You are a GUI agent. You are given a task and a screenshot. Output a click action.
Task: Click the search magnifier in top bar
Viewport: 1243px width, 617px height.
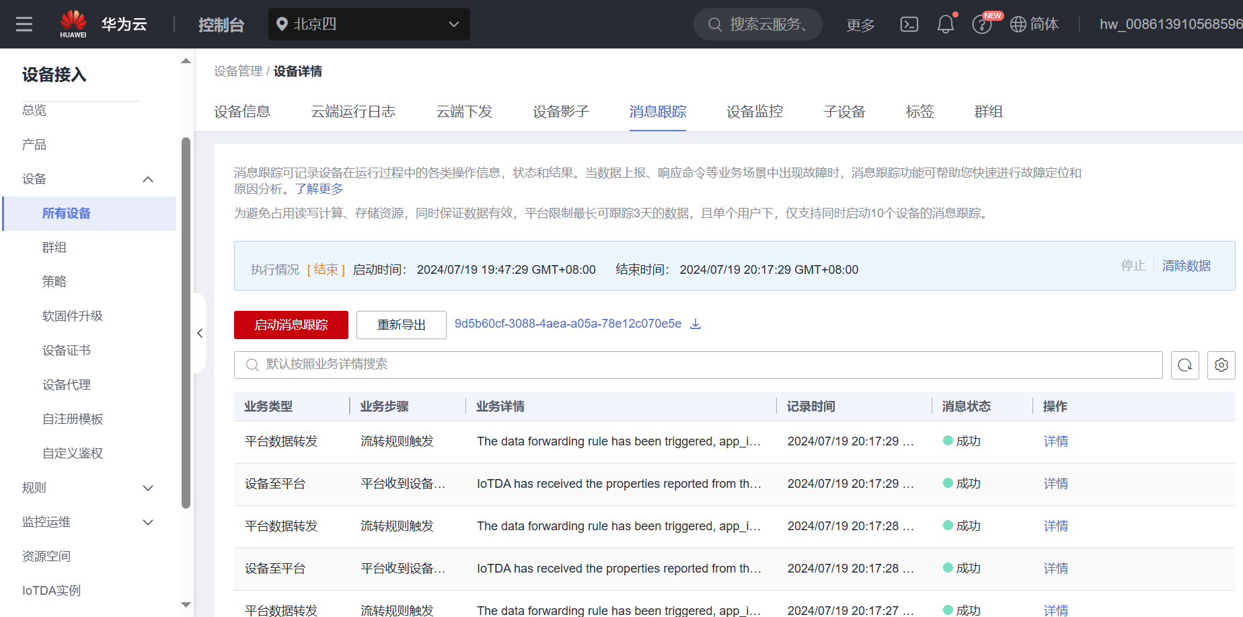[x=715, y=25]
